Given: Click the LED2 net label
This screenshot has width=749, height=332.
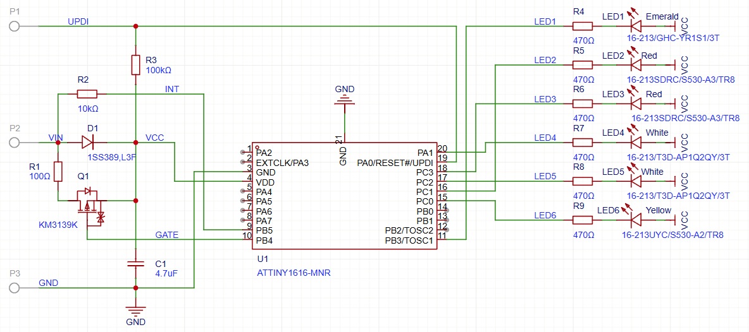Looking at the screenshot, I should coord(545,60).
